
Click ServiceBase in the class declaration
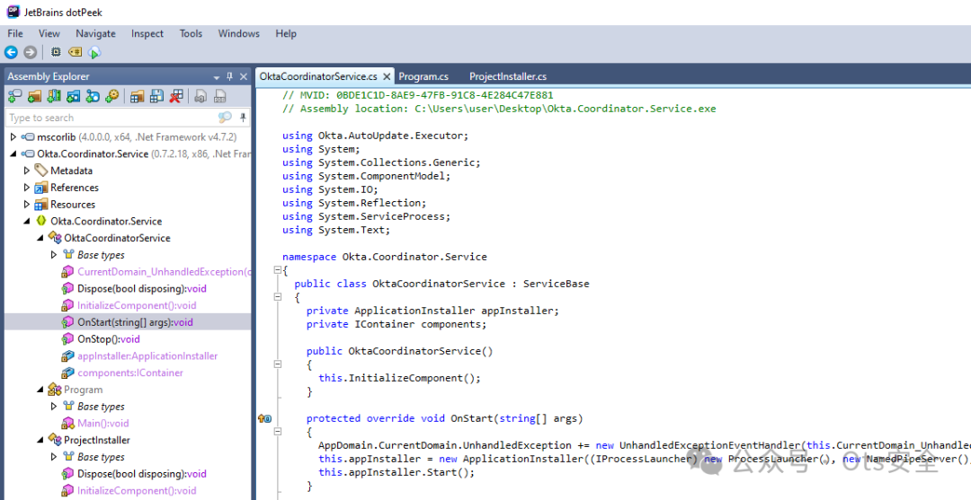click(557, 284)
